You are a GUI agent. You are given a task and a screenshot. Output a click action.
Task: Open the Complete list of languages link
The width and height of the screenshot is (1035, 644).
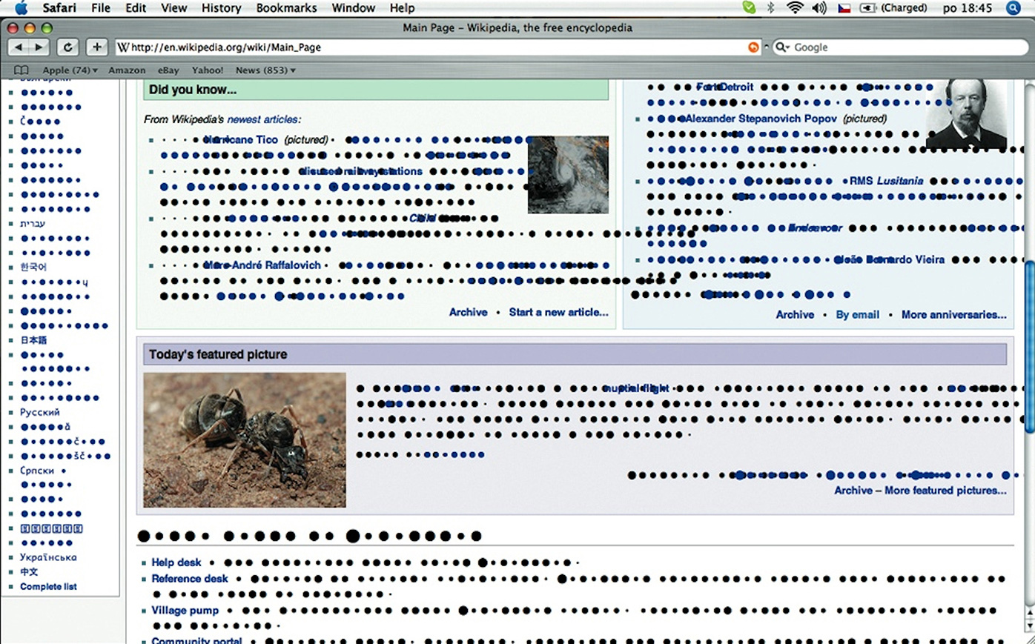coord(48,587)
